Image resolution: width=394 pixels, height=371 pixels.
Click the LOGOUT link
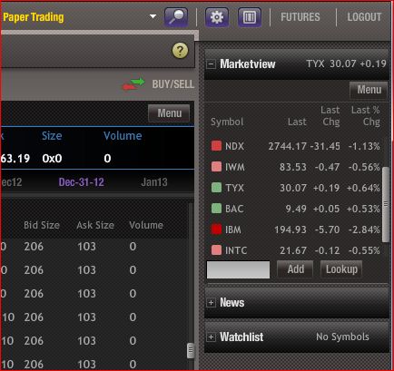(364, 17)
